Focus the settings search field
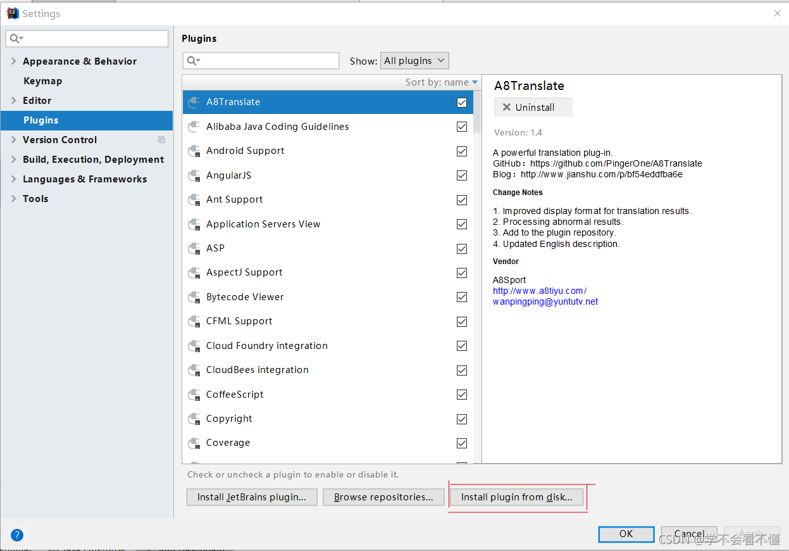This screenshot has height=551, width=789. (x=87, y=39)
